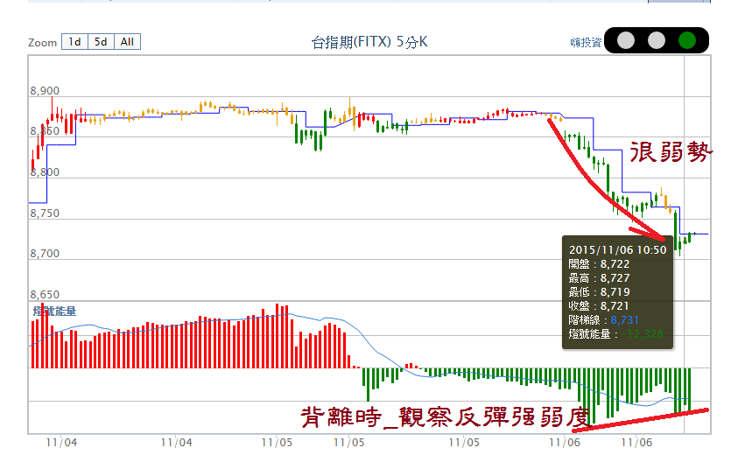
Task: Open the 嗨投資 link
Action: (x=585, y=42)
